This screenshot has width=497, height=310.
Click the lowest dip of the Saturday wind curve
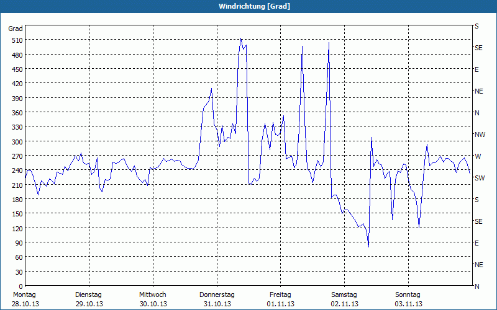(x=368, y=247)
